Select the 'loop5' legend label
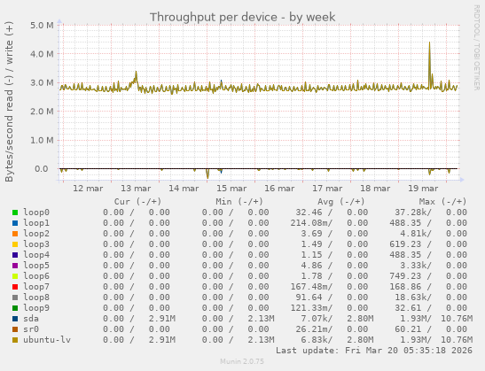485x371 pixels. pyautogui.click(x=36, y=266)
